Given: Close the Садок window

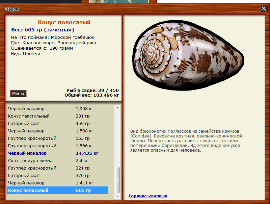Looking at the screenshot, I should pos(264,9).
